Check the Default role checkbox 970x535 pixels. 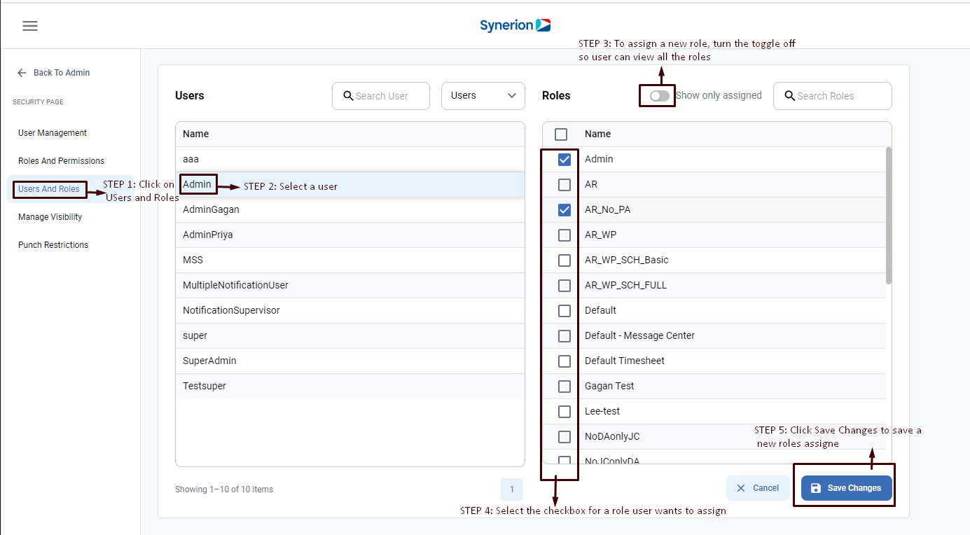pyautogui.click(x=564, y=311)
